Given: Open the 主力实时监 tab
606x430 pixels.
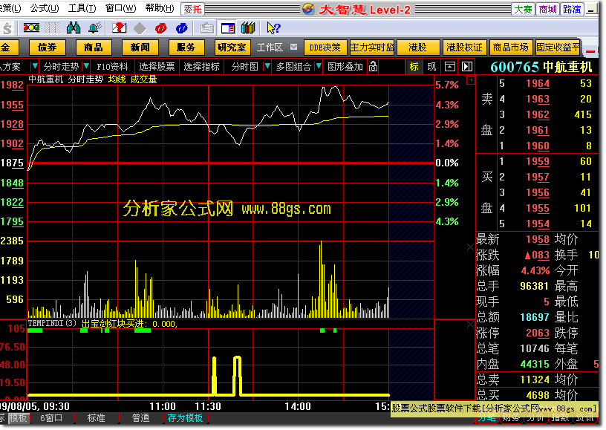Looking at the screenshot, I should [x=372, y=48].
